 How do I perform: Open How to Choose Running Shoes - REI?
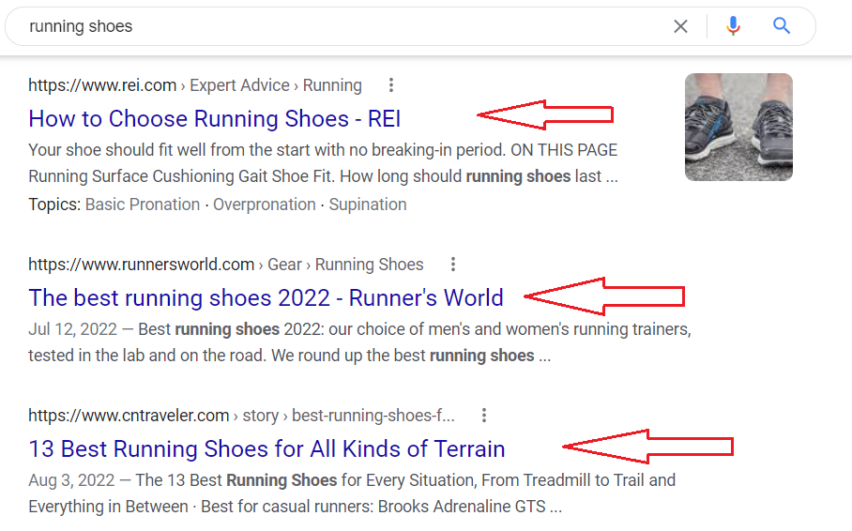(215, 118)
